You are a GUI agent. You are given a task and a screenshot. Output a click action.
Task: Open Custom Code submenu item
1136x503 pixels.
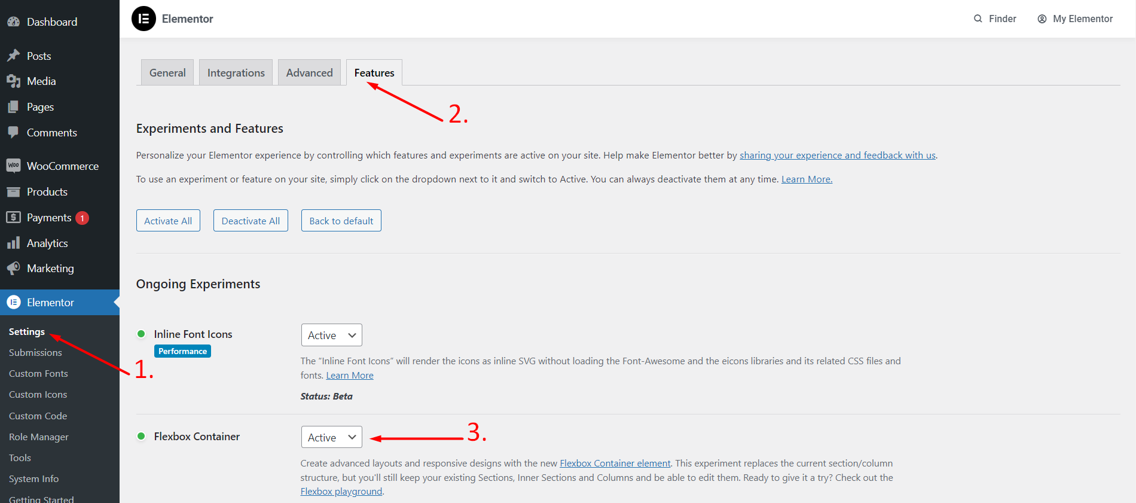(x=38, y=416)
